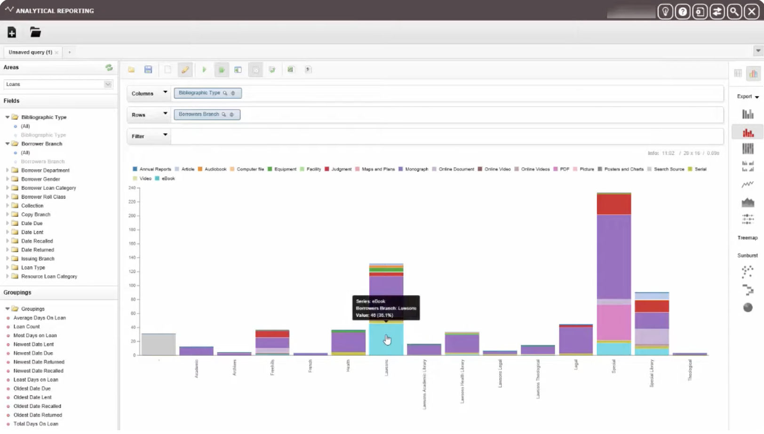Export results with the Excel icon
This screenshot has height=434, width=764.
290,70
